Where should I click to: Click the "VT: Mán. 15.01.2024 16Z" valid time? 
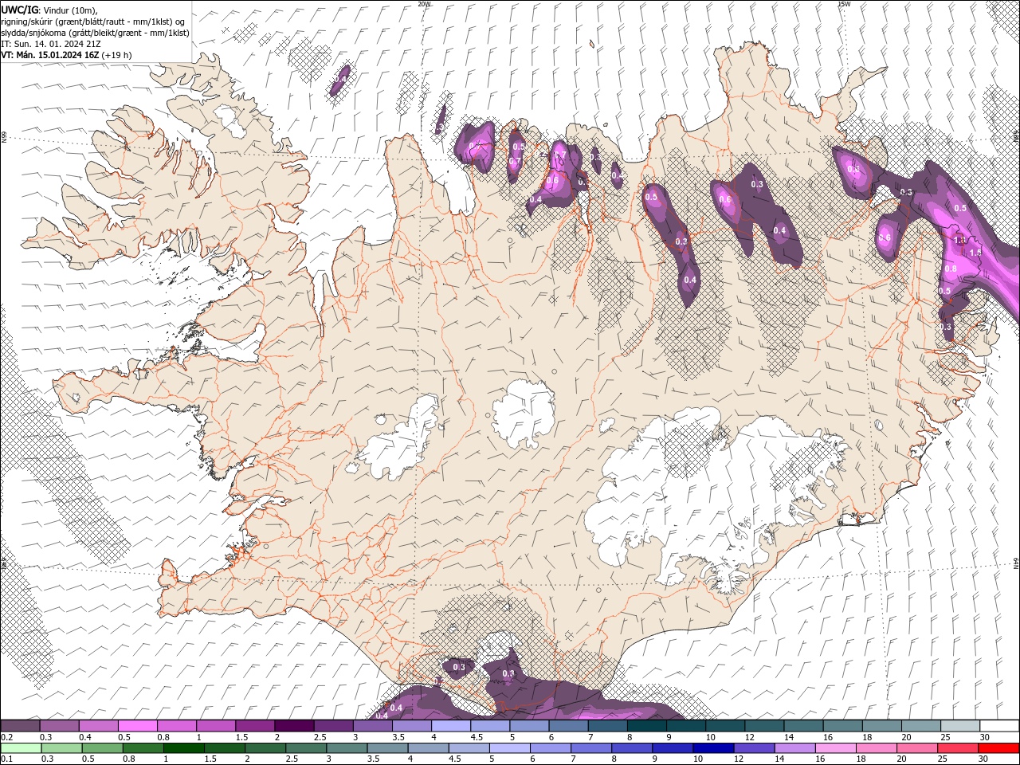pyautogui.click(x=49, y=55)
